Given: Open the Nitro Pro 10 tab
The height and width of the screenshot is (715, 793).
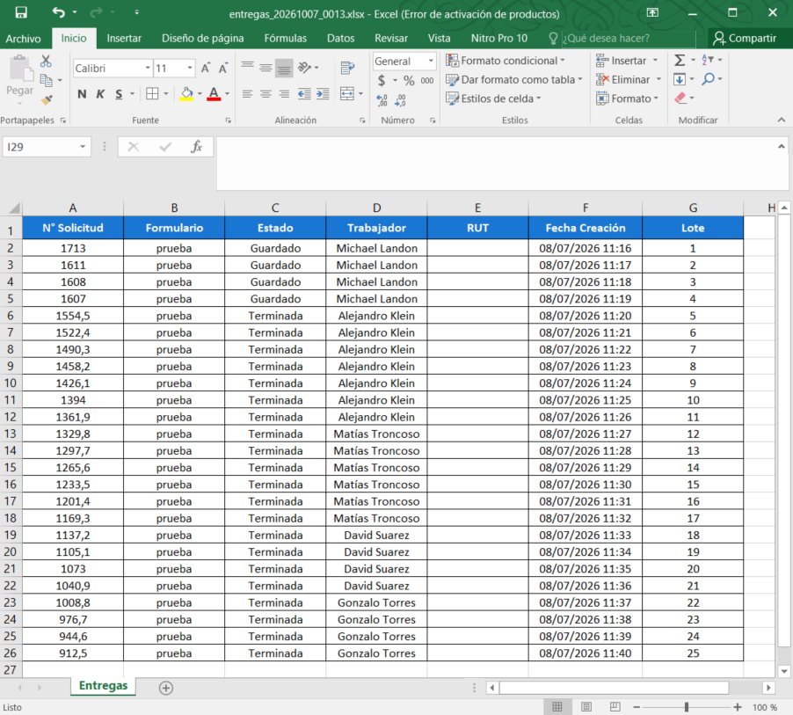Looking at the screenshot, I should pyautogui.click(x=498, y=39).
